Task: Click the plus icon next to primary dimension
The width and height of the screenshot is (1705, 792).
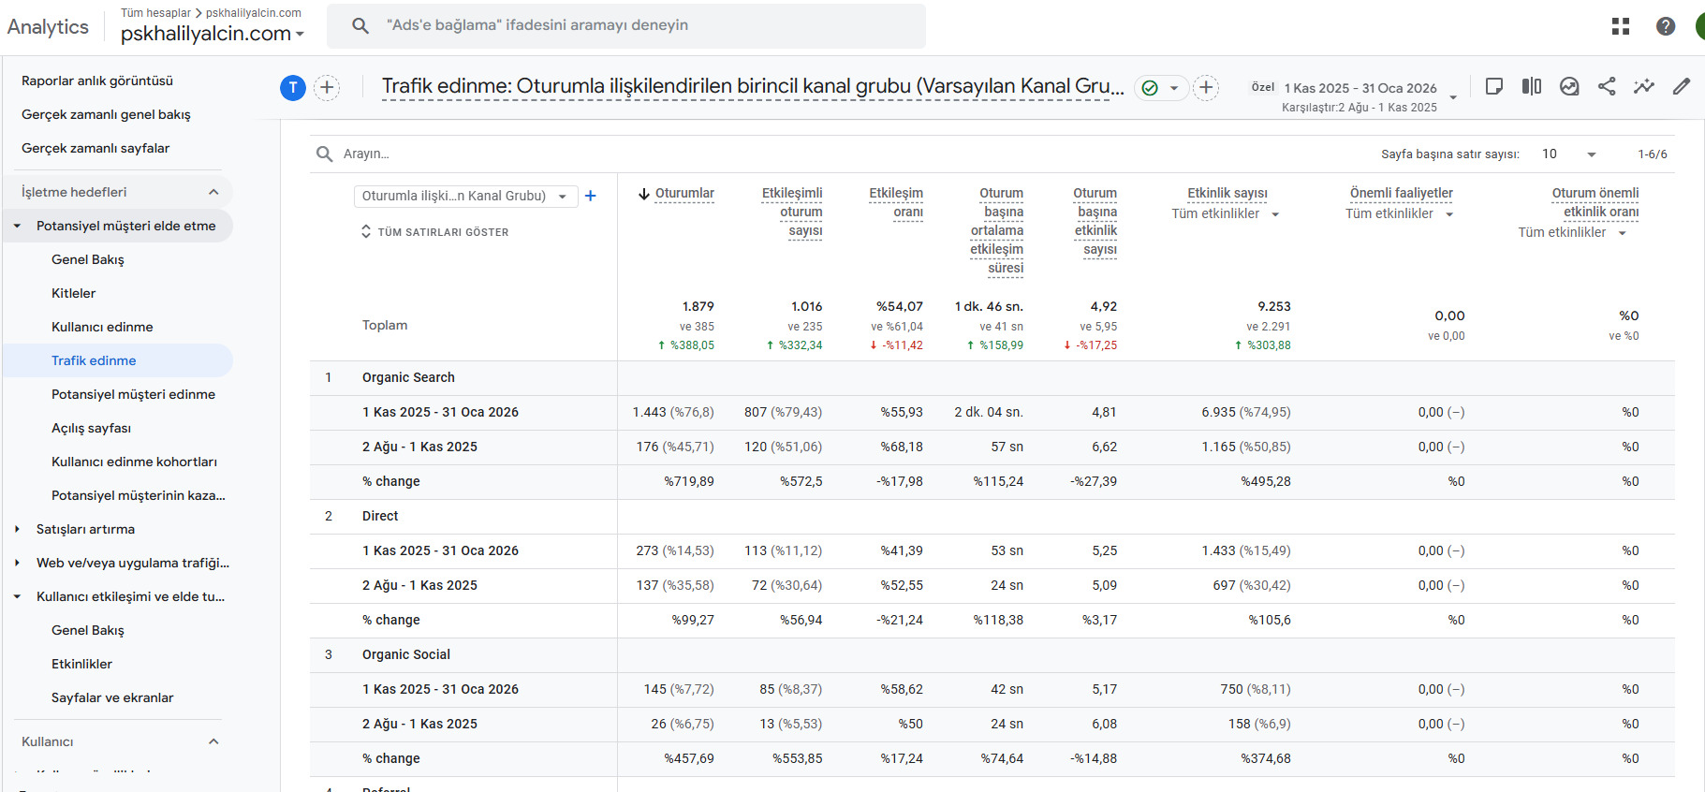Action: 590,196
